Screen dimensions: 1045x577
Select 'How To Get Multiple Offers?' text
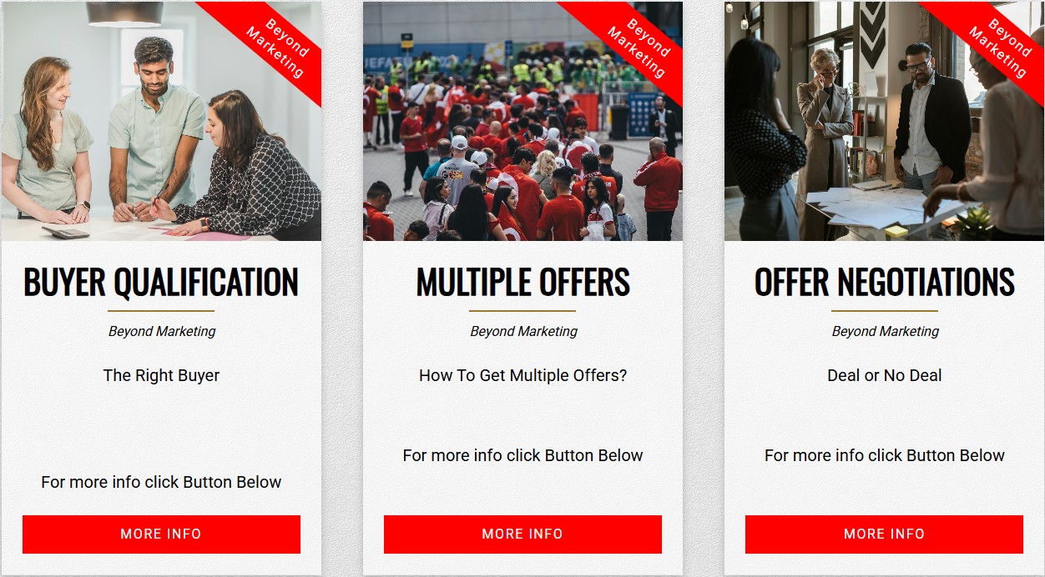point(523,375)
